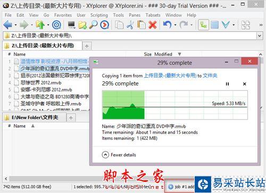Click the Undo toolbar icon
266x193 pixels.
point(167,25)
